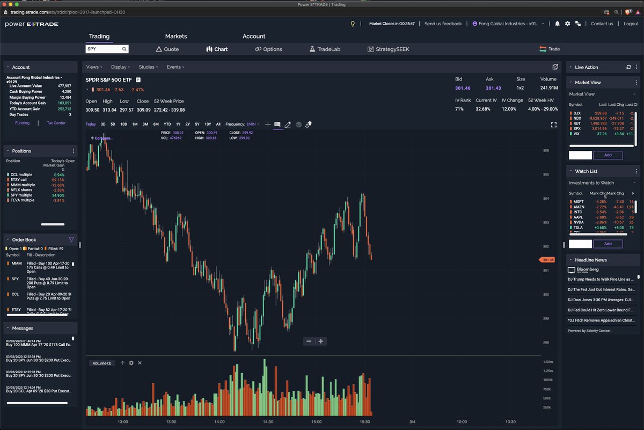Switch to the Account tab

click(254, 37)
